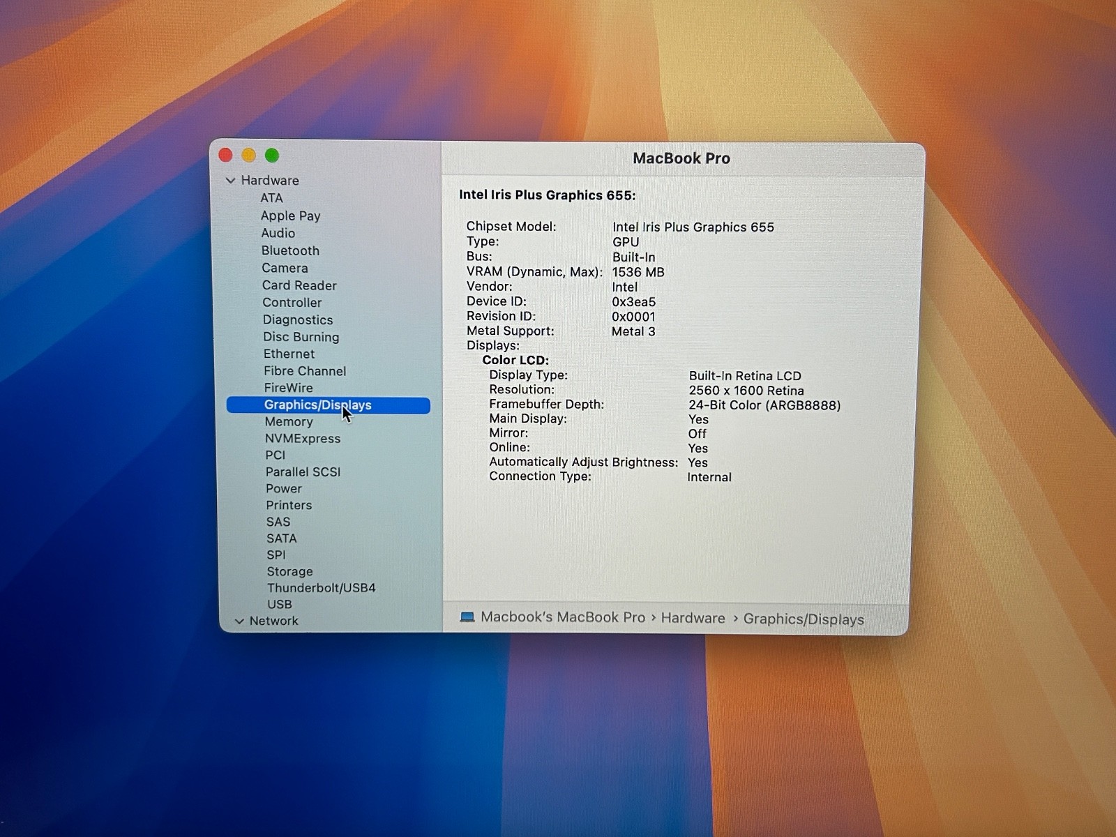Click the Revision ID value 0x0001

tap(633, 317)
